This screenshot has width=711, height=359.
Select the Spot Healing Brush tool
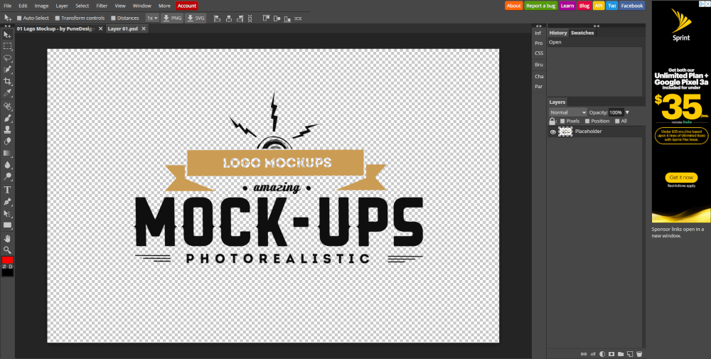click(7, 107)
